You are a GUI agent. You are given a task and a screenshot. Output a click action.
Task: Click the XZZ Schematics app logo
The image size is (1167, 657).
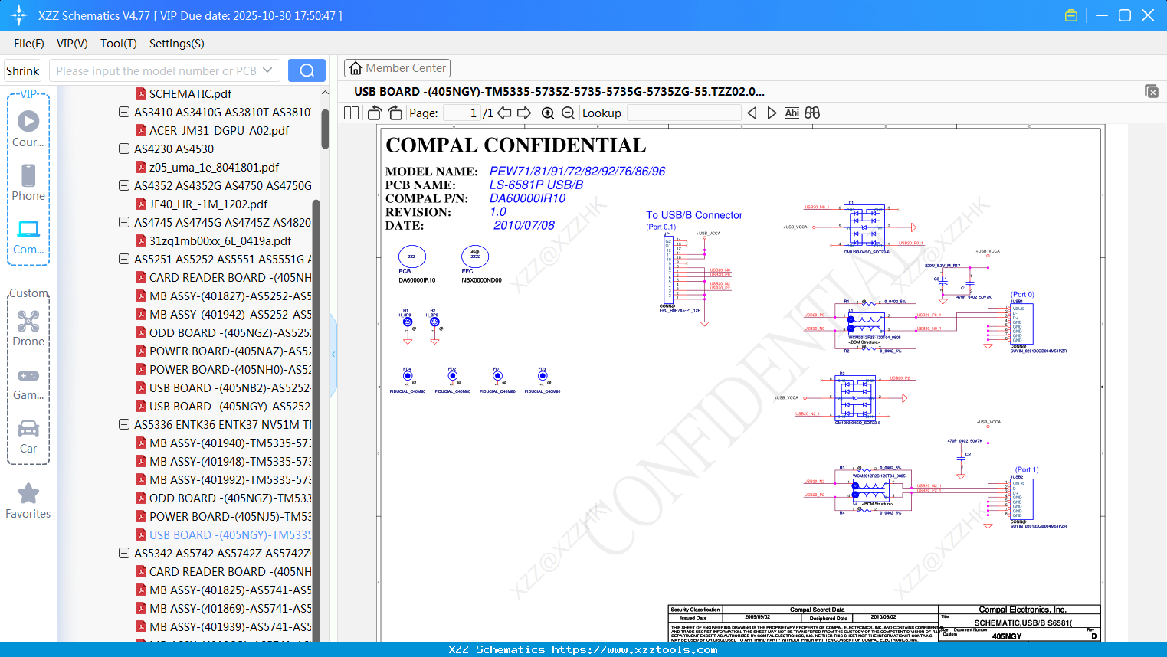click(x=19, y=15)
